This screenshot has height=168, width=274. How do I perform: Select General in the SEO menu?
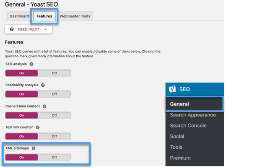coord(194,104)
